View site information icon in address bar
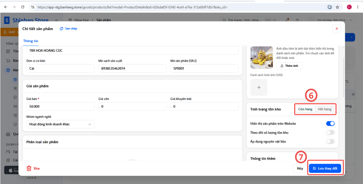363x184 pixels. click(33, 7)
